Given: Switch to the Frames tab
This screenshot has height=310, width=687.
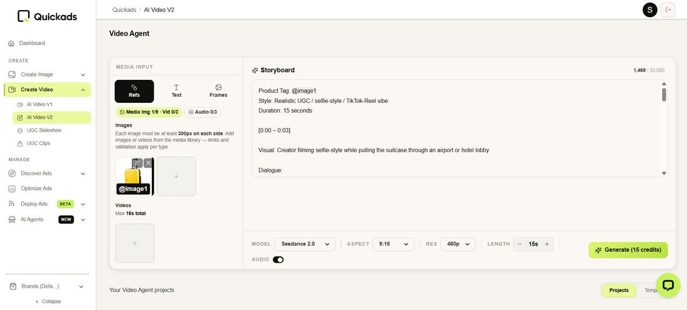Looking at the screenshot, I should click(x=218, y=91).
